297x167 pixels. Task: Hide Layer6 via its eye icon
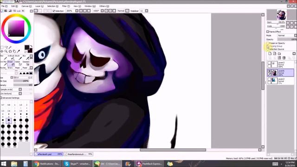point(269,71)
